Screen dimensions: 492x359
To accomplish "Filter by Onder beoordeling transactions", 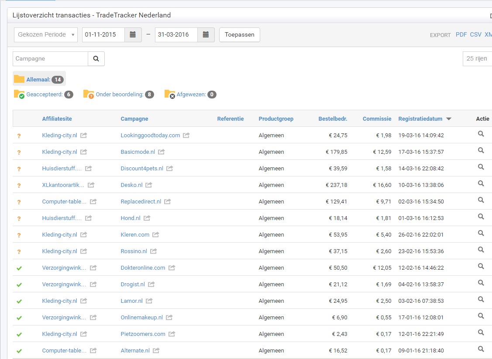I will point(119,94).
